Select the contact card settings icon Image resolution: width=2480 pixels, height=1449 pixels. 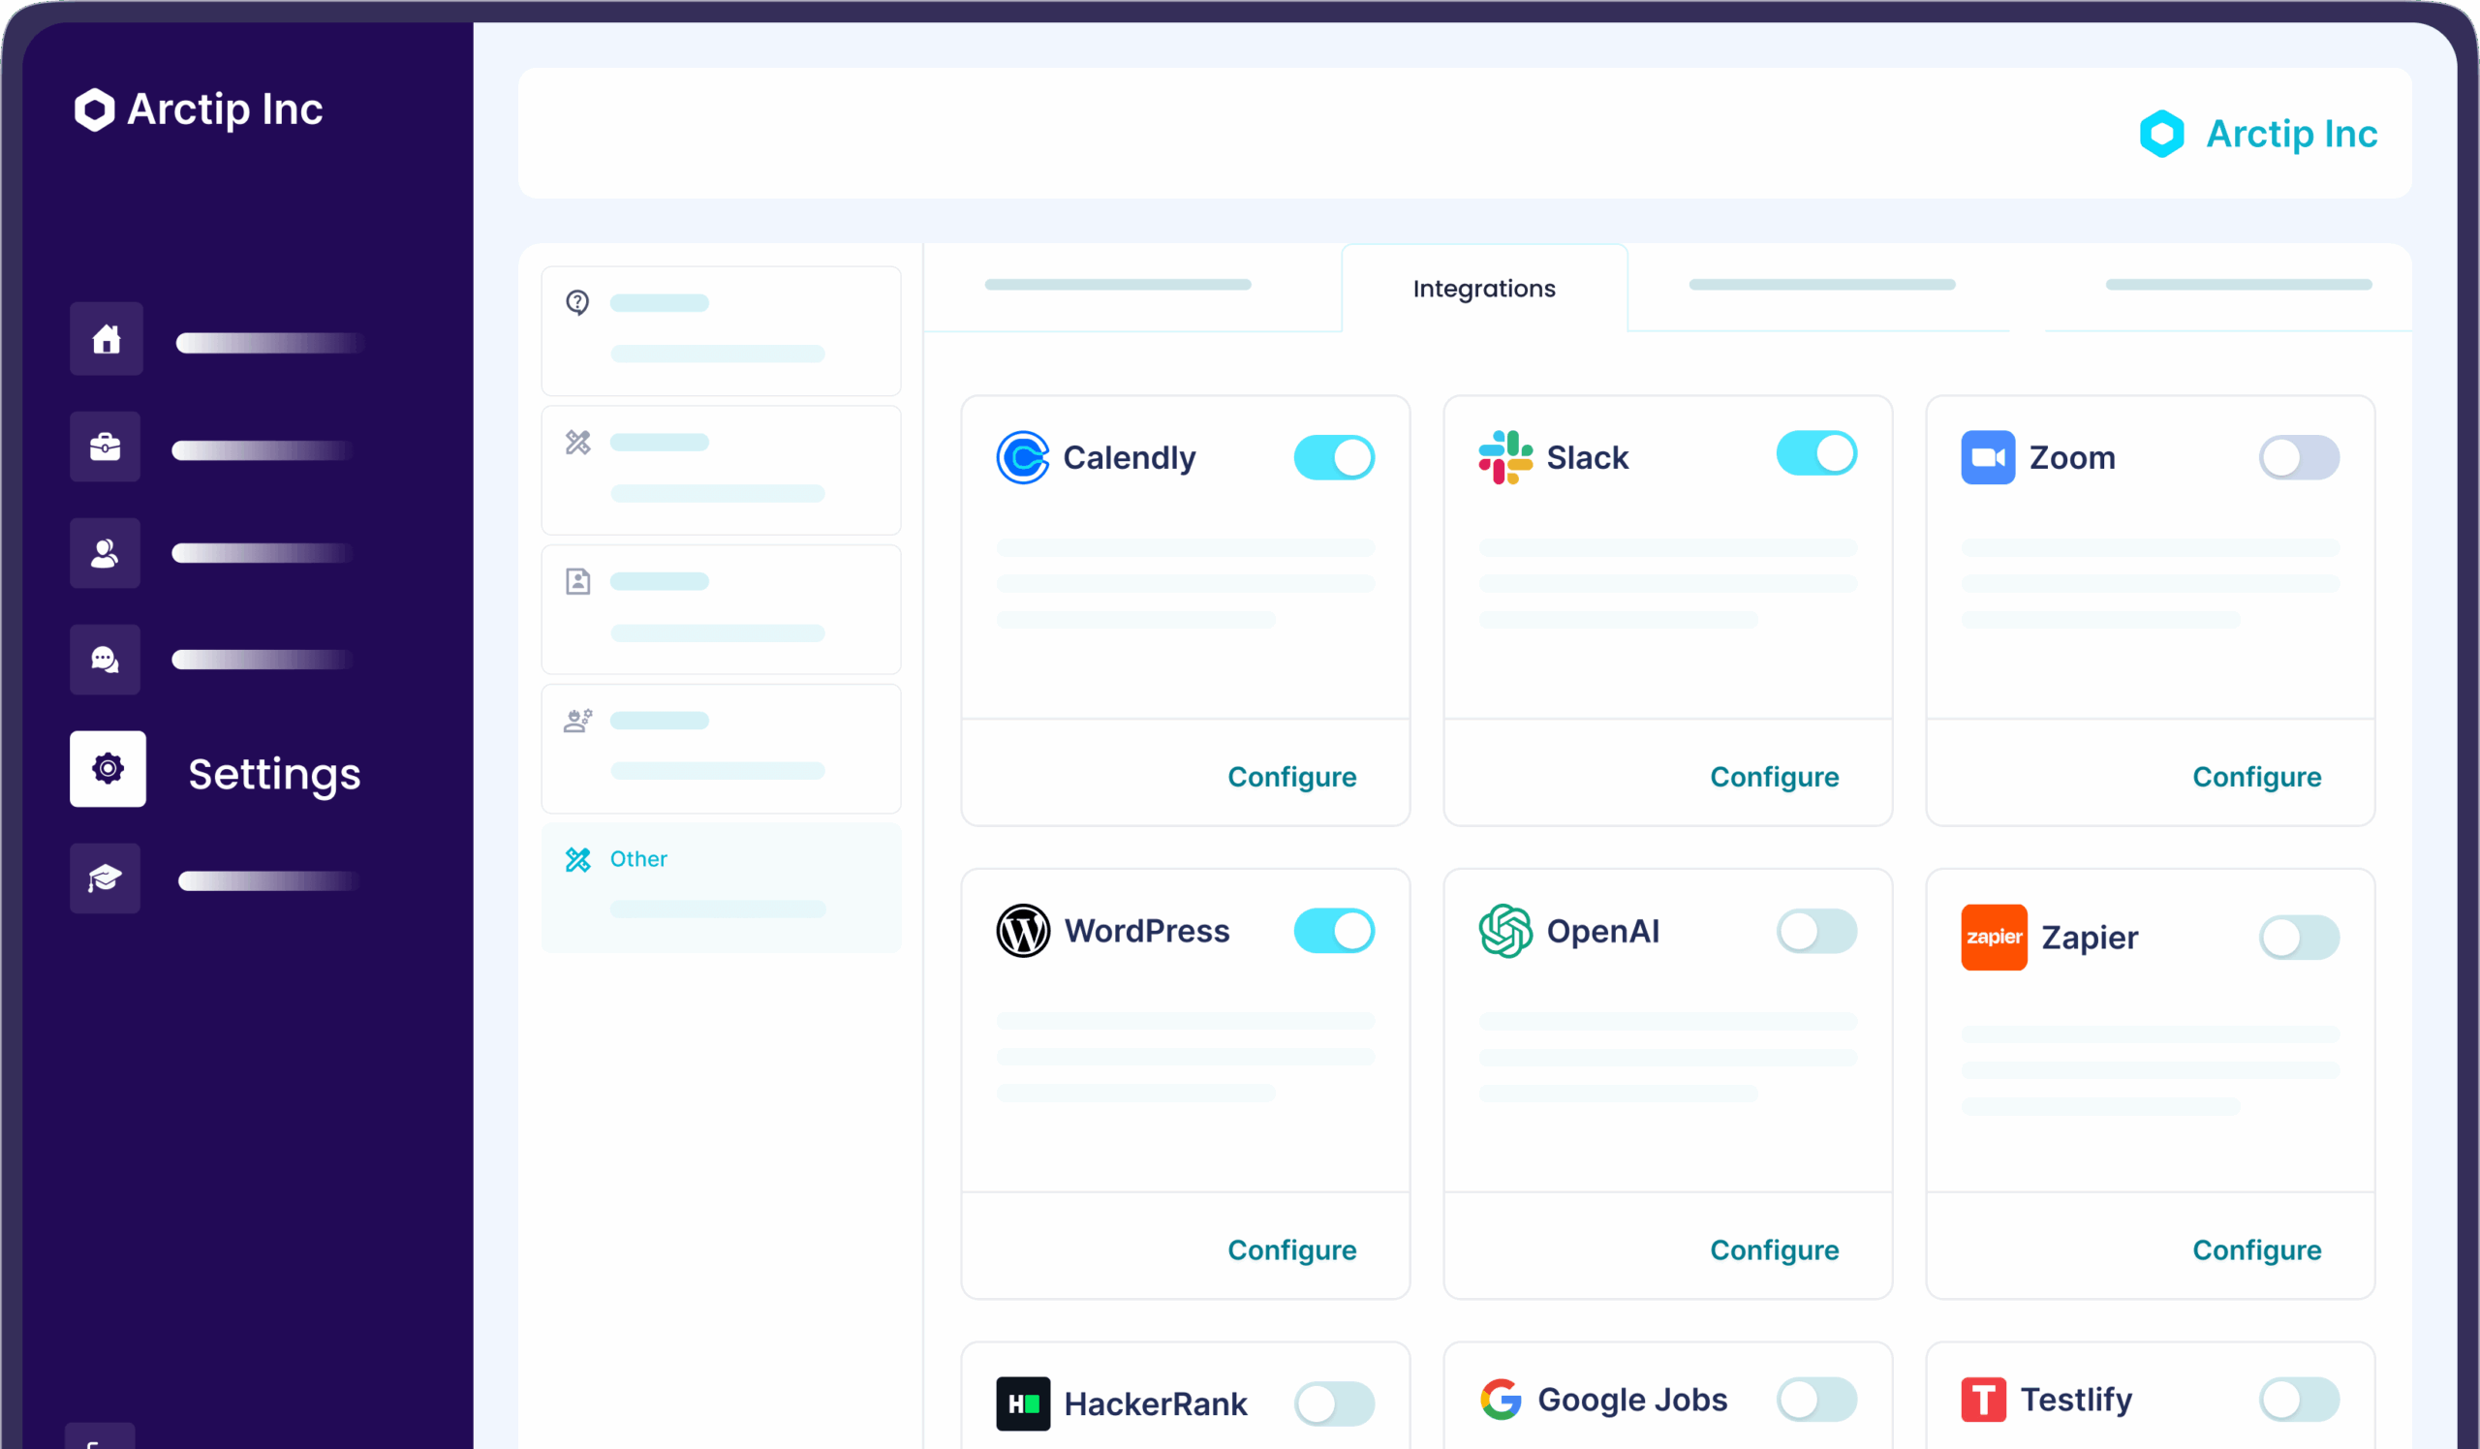[577, 581]
